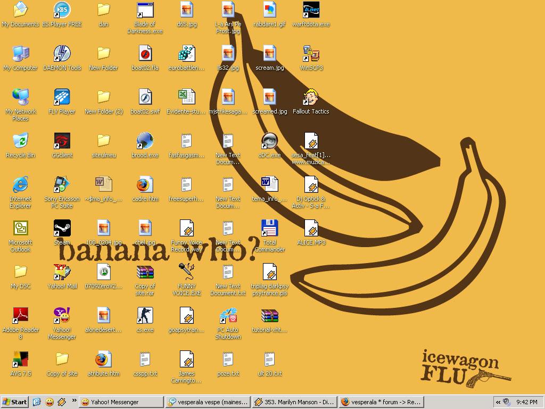Open the AVG 7.5 antivirus icon
The height and width of the screenshot is (409, 545).
point(20,359)
